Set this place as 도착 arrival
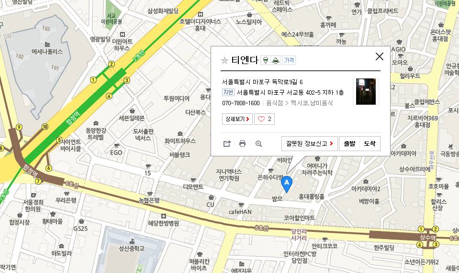 tap(369, 143)
